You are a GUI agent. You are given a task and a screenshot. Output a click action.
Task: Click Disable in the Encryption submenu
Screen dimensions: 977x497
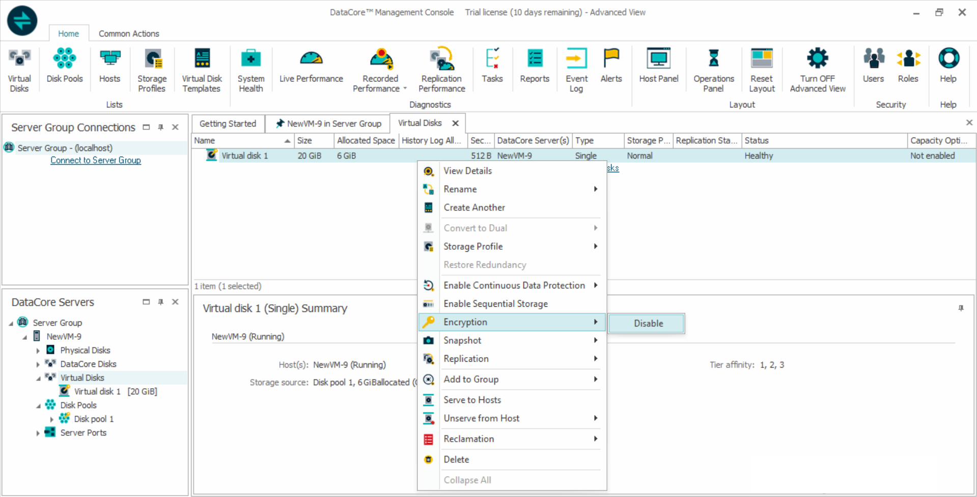point(648,324)
